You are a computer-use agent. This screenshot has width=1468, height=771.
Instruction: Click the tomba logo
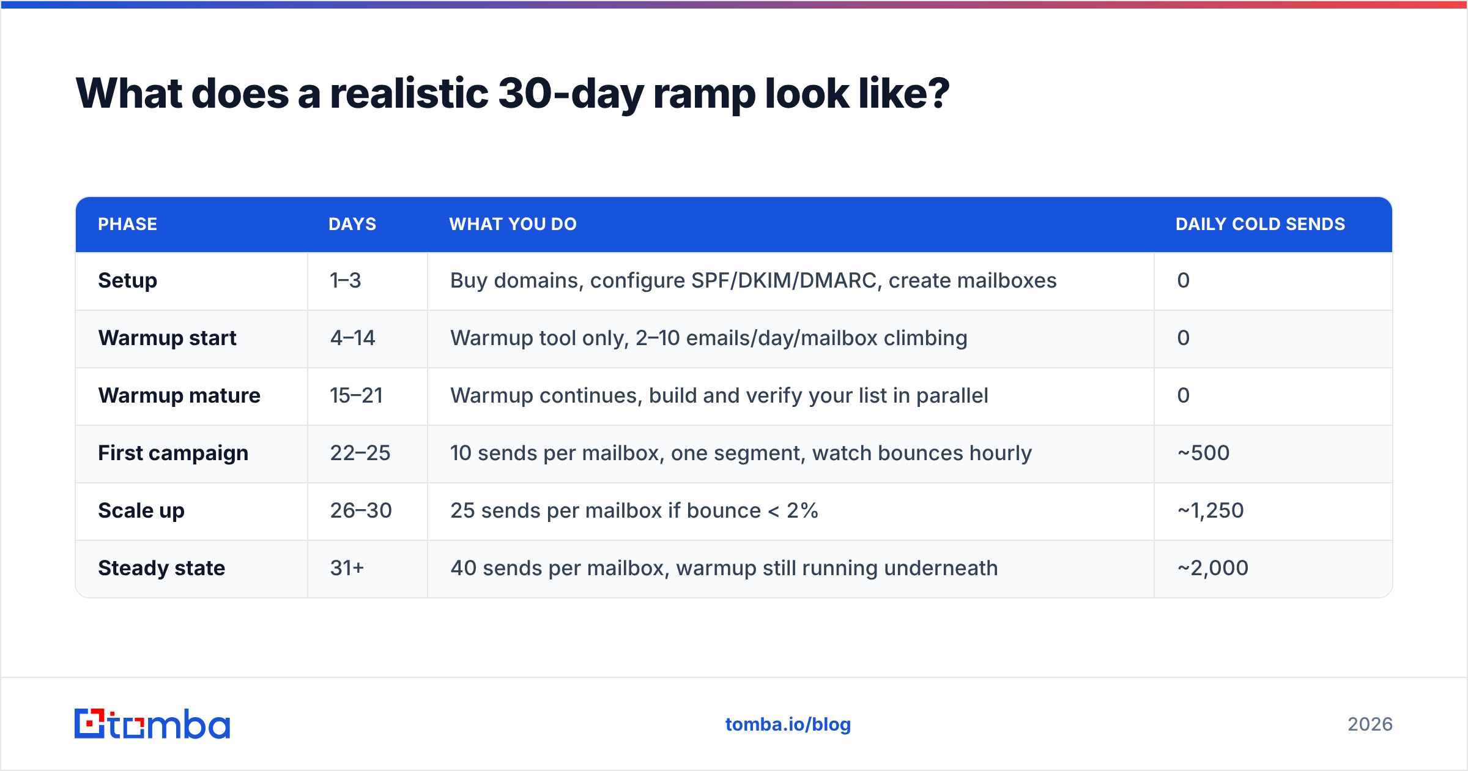[152, 724]
